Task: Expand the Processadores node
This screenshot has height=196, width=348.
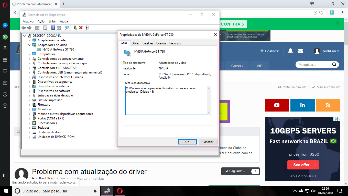Action: click(x=29, y=123)
